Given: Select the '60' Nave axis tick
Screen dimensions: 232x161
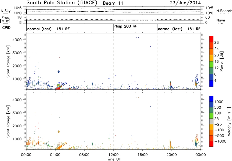Looking at the screenshot, I should (207, 17).
